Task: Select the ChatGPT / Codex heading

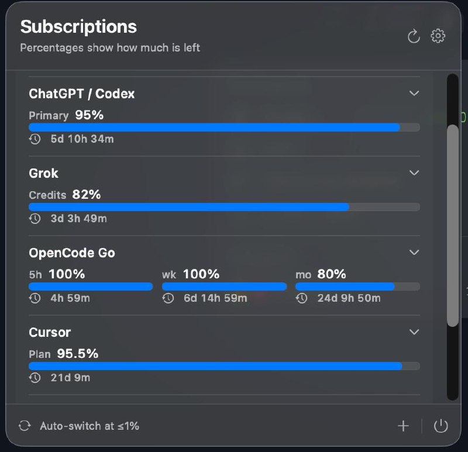Action: point(81,94)
